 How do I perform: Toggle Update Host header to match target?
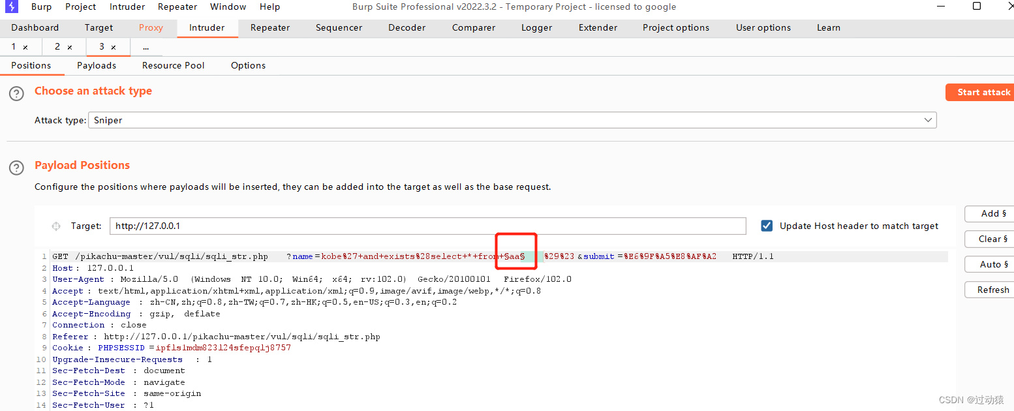click(767, 226)
